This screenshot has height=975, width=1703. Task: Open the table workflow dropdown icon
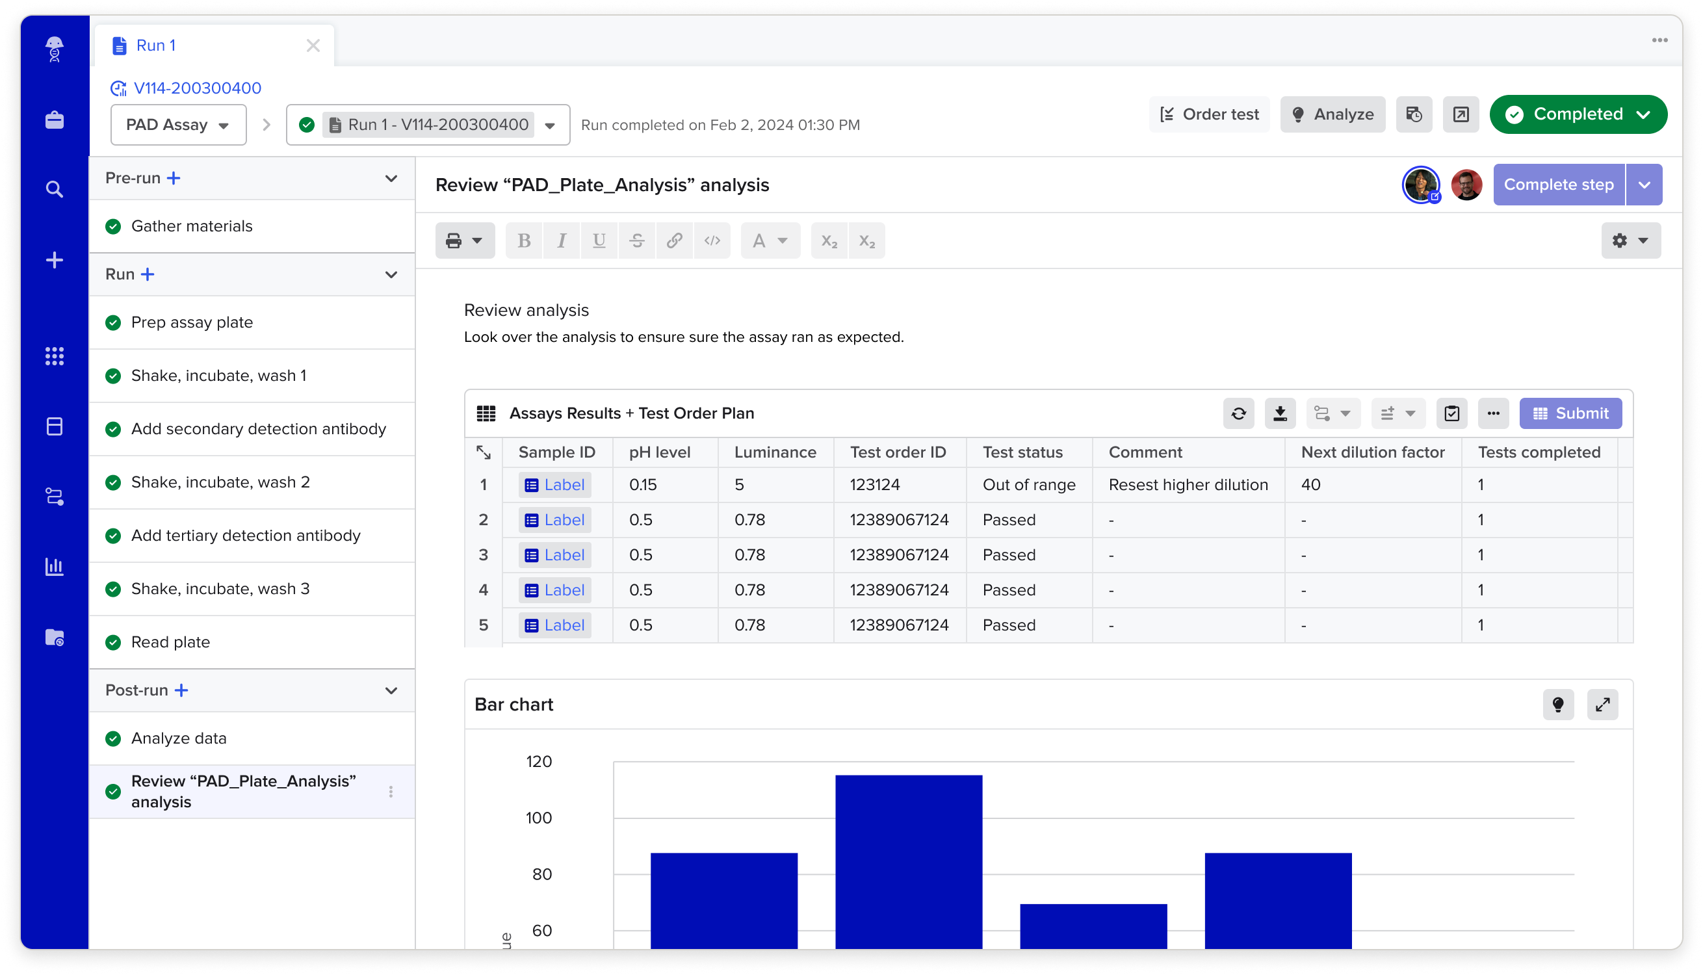[1332, 413]
